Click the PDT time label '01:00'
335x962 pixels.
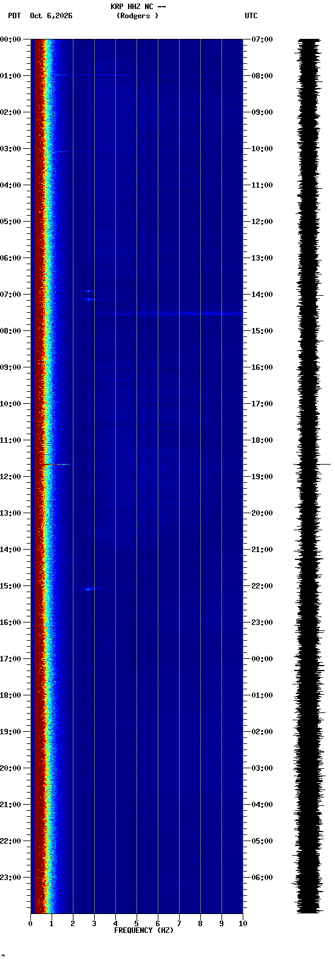(x=10, y=76)
